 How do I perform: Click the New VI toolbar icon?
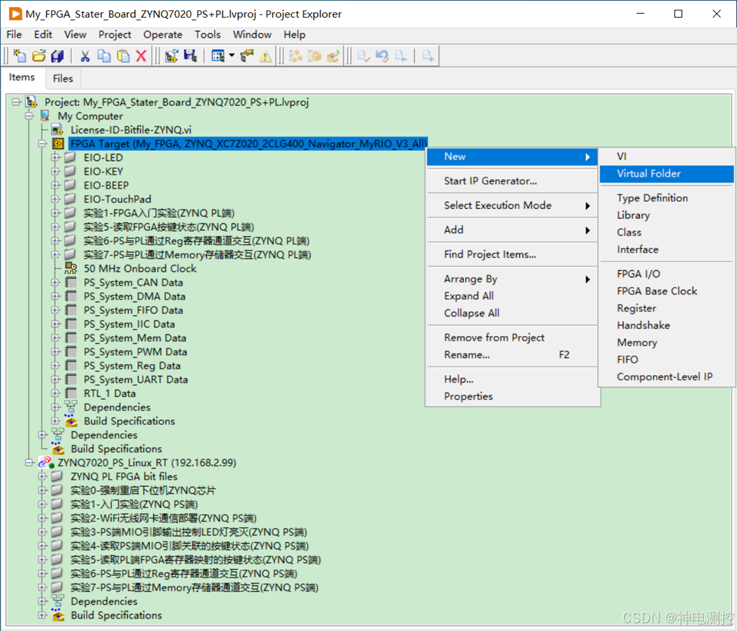click(x=19, y=56)
